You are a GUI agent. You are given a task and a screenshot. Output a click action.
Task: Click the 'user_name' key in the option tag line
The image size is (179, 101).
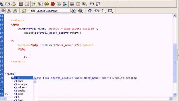coord(64,45)
